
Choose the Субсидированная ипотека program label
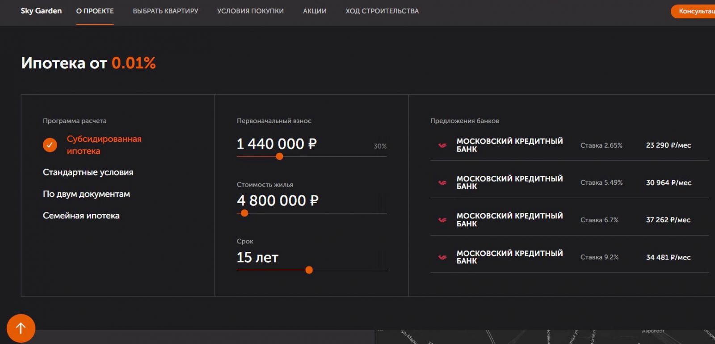click(104, 145)
